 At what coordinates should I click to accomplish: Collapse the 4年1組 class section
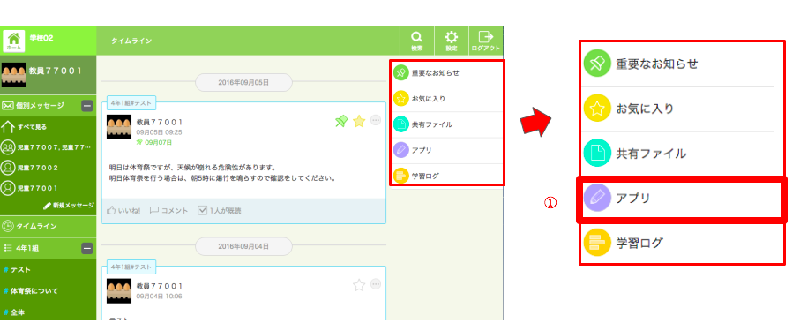click(87, 248)
